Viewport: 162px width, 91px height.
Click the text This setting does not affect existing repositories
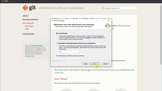coord(70,56)
